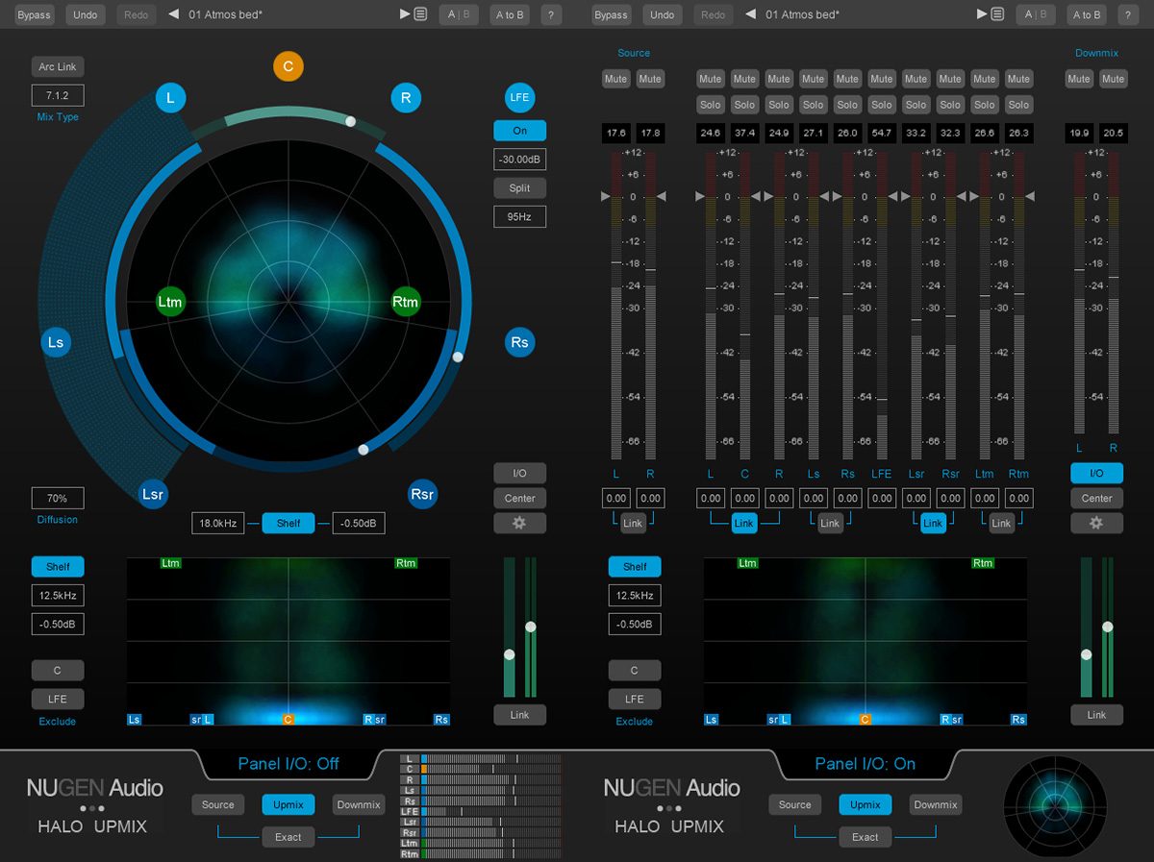Toggle the A|B compare switch in the left panel
This screenshot has width=1154, height=862.
coord(458,14)
